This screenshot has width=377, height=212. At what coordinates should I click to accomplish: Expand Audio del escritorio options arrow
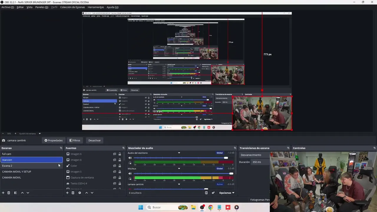tap(179, 153)
